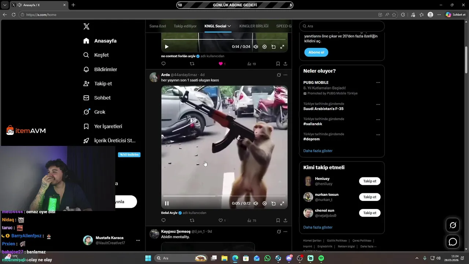
Task: Open Windows Start menu
Action: click(x=148, y=258)
